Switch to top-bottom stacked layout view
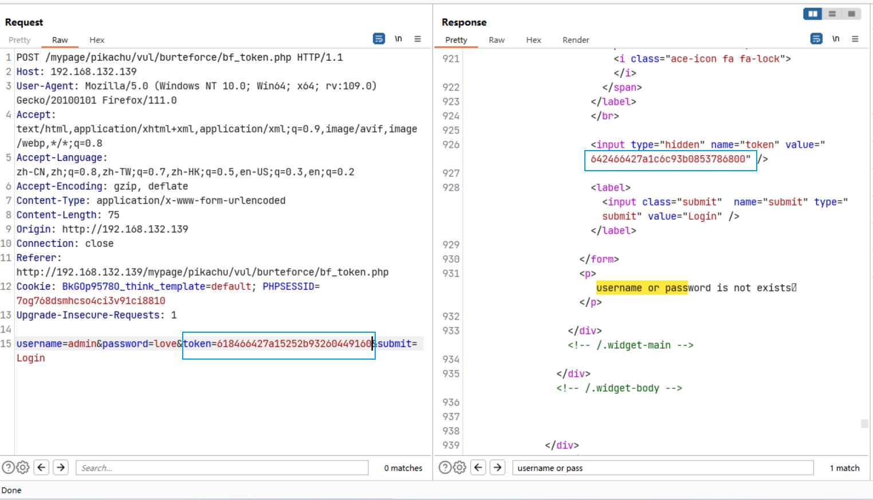The width and height of the screenshot is (873, 500). point(832,14)
